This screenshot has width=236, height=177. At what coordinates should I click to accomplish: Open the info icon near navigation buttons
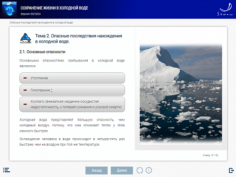tap(149, 170)
